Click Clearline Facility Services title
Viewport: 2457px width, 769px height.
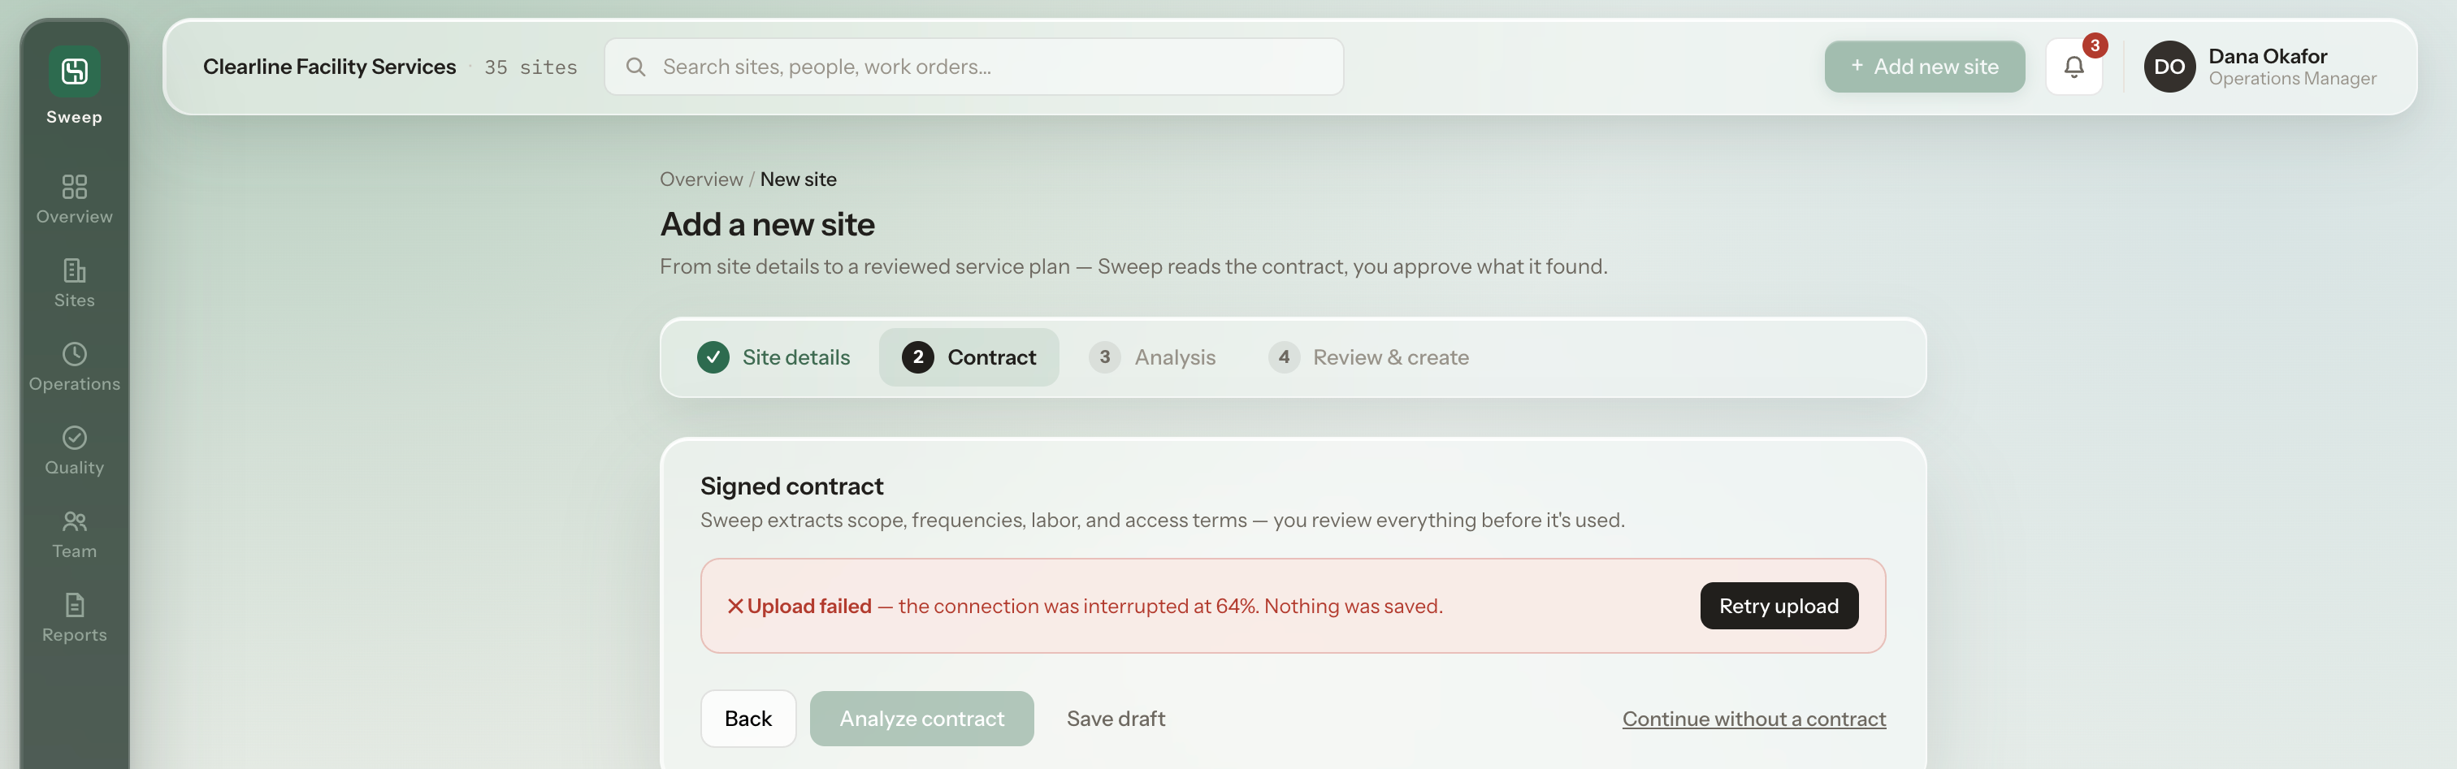coord(329,67)
